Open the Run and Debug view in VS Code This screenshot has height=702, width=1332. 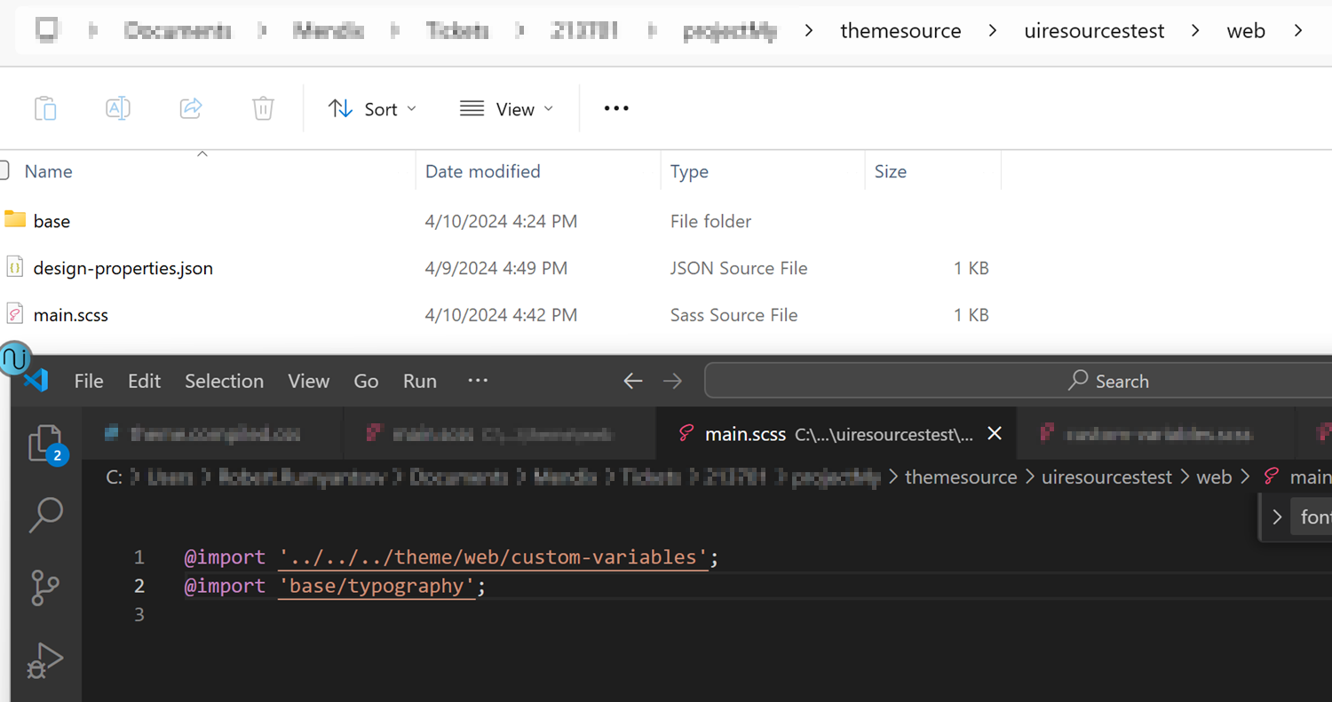tap(44, 659)
